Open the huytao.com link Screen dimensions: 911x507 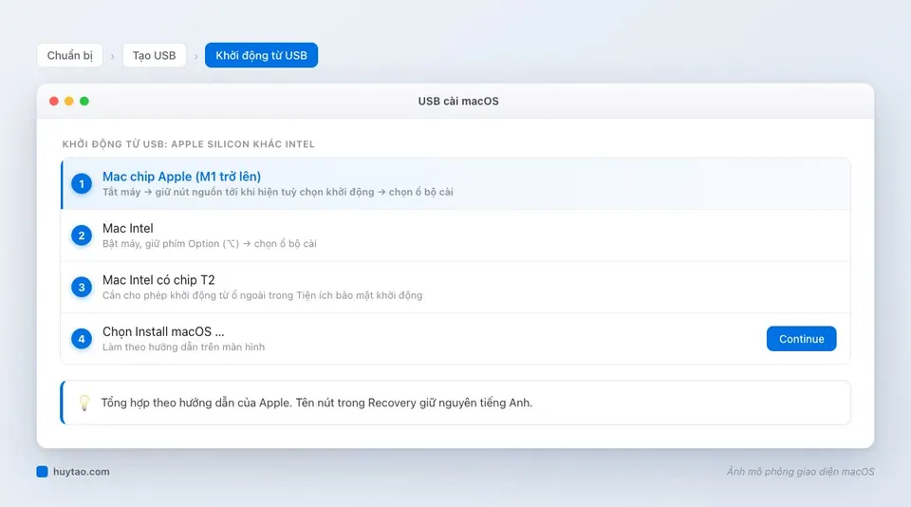[x=82, y=472]
